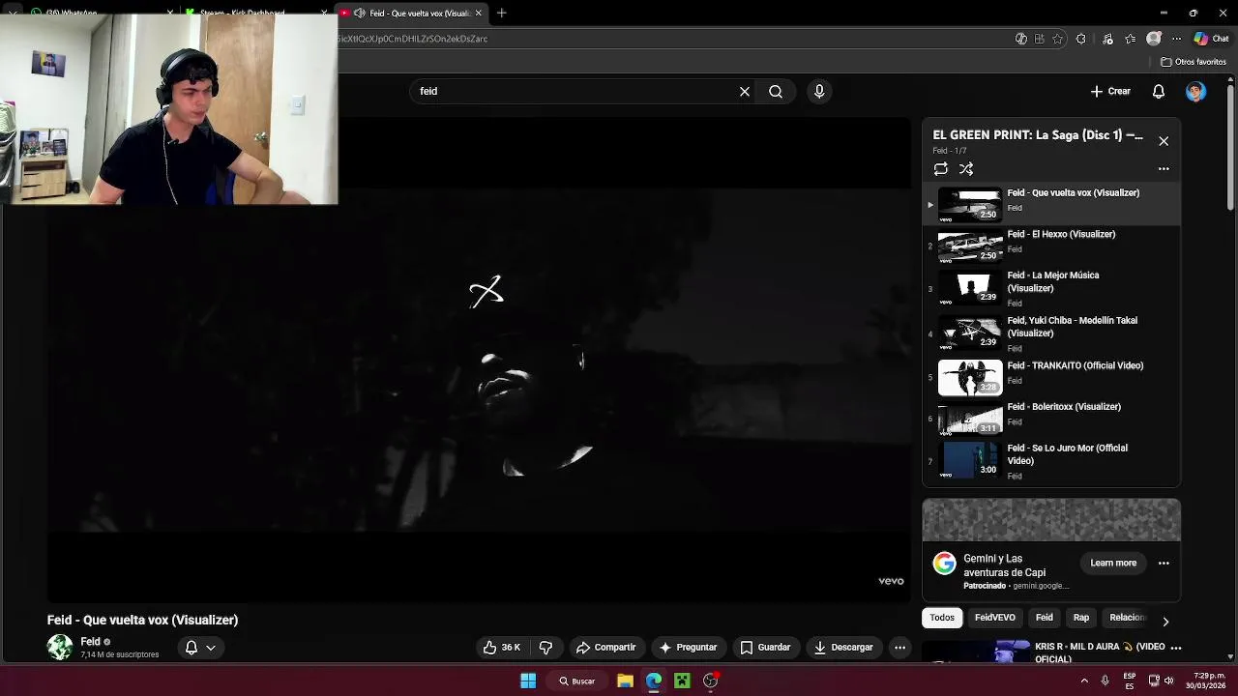
Task: Click the TRANKAITO video thumbnail
Action: [x=970, y=378]
